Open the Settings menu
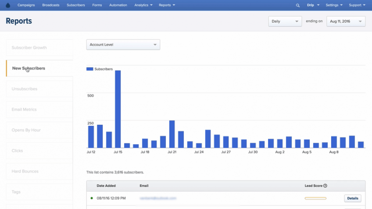This screenshot has height=209, width=372. click(x=334, y=5)
